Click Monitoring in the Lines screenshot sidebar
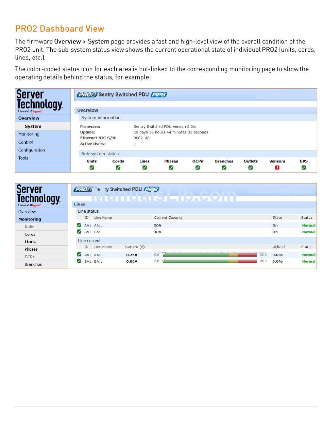The width and height of the screenshot is (323, 426). [41, 219]
